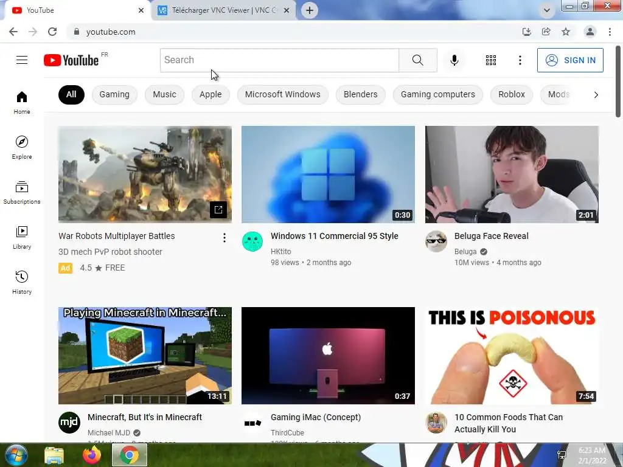Click the HKtito channel avatar
This screenshot has width=623, height=467.
point(252,241)
